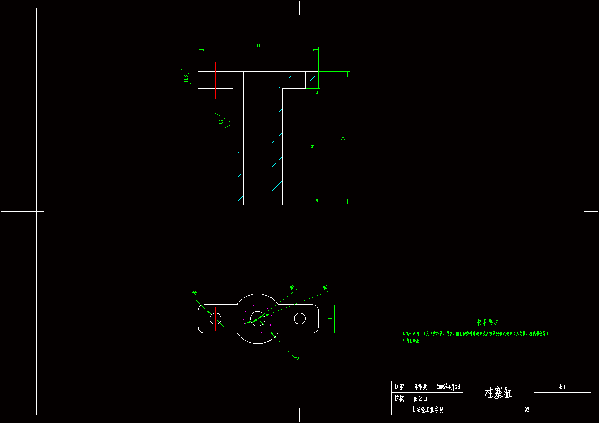Viewport: 599px width, 423px height.
Task: Select the 21 width dimension text
Action: coord(258,45)
